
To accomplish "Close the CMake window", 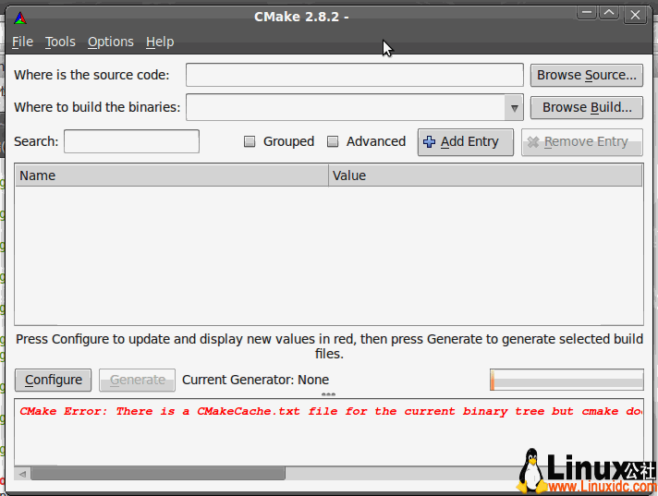I will (635, 15).
